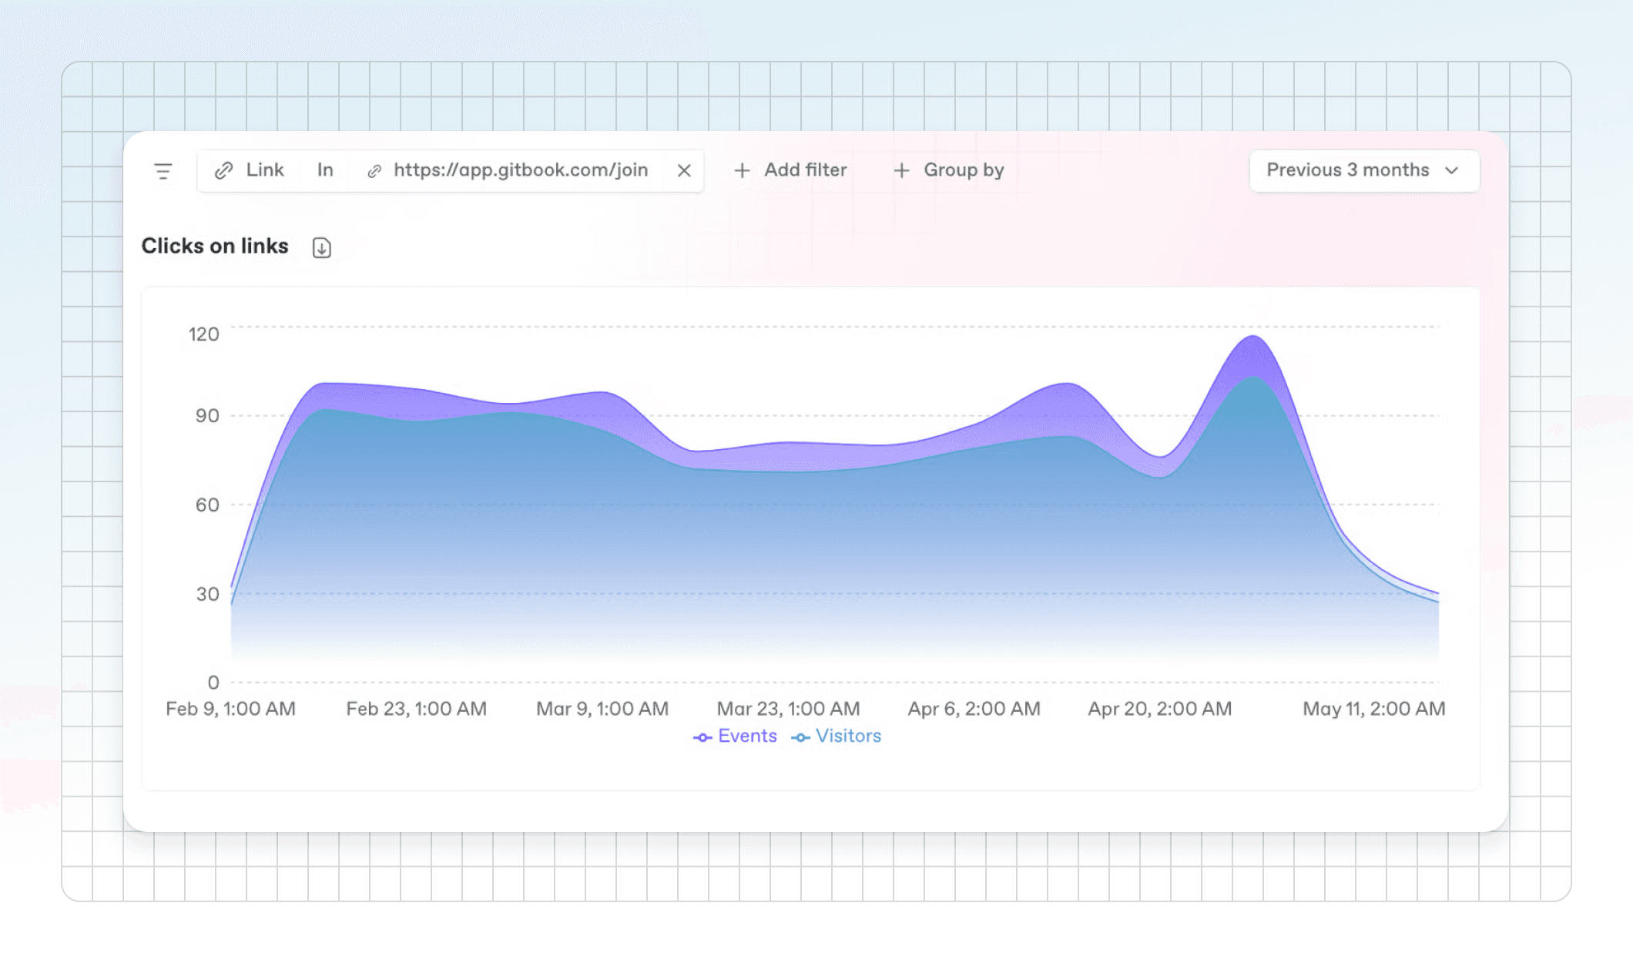Viewport: 1633px width, 963px height.
Task: Download the Clicks on links chart
Action: click(x=322, y=247)
